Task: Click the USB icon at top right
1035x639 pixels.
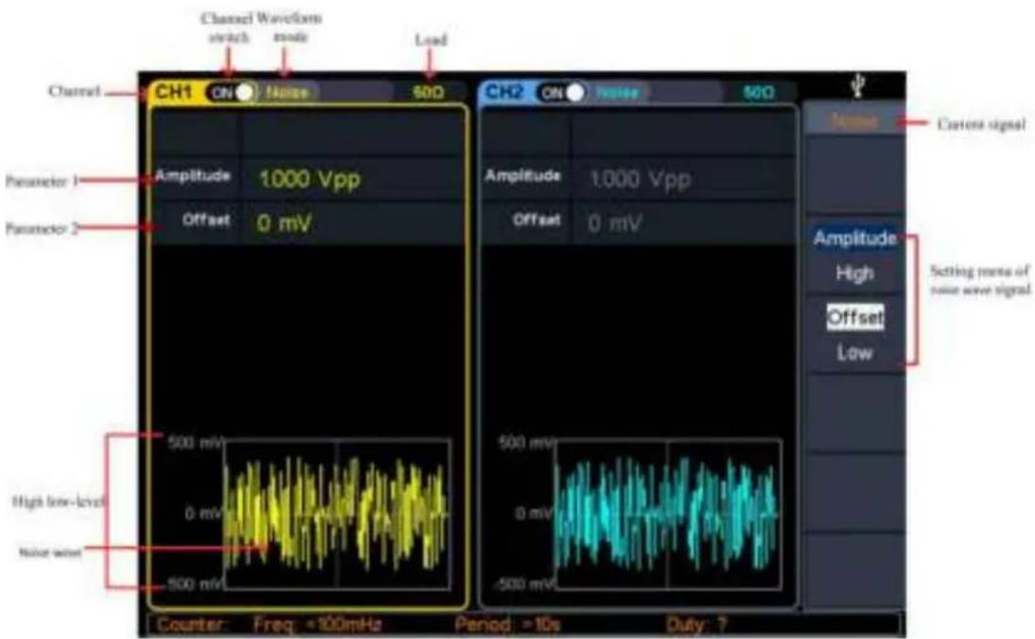Action: [857, 86]
